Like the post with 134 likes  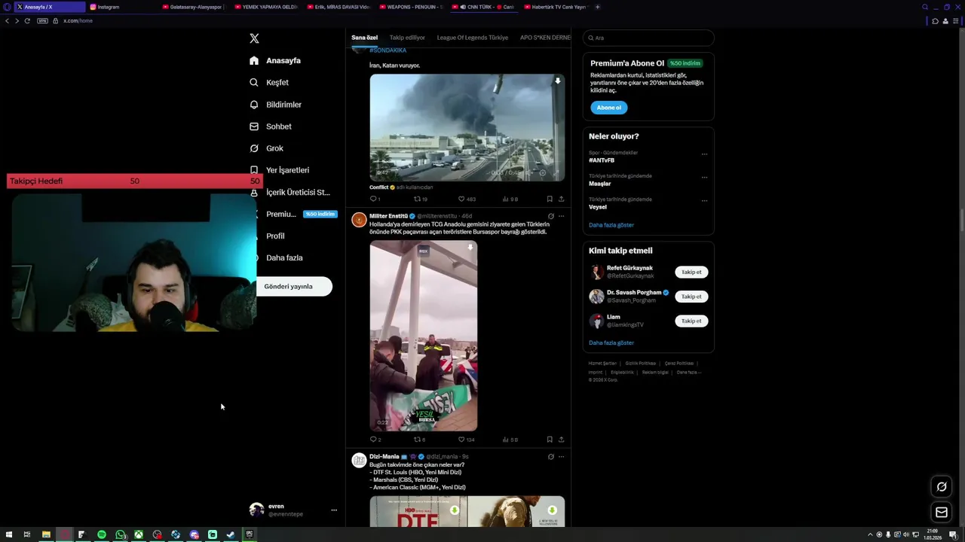[x=467, y=440]
